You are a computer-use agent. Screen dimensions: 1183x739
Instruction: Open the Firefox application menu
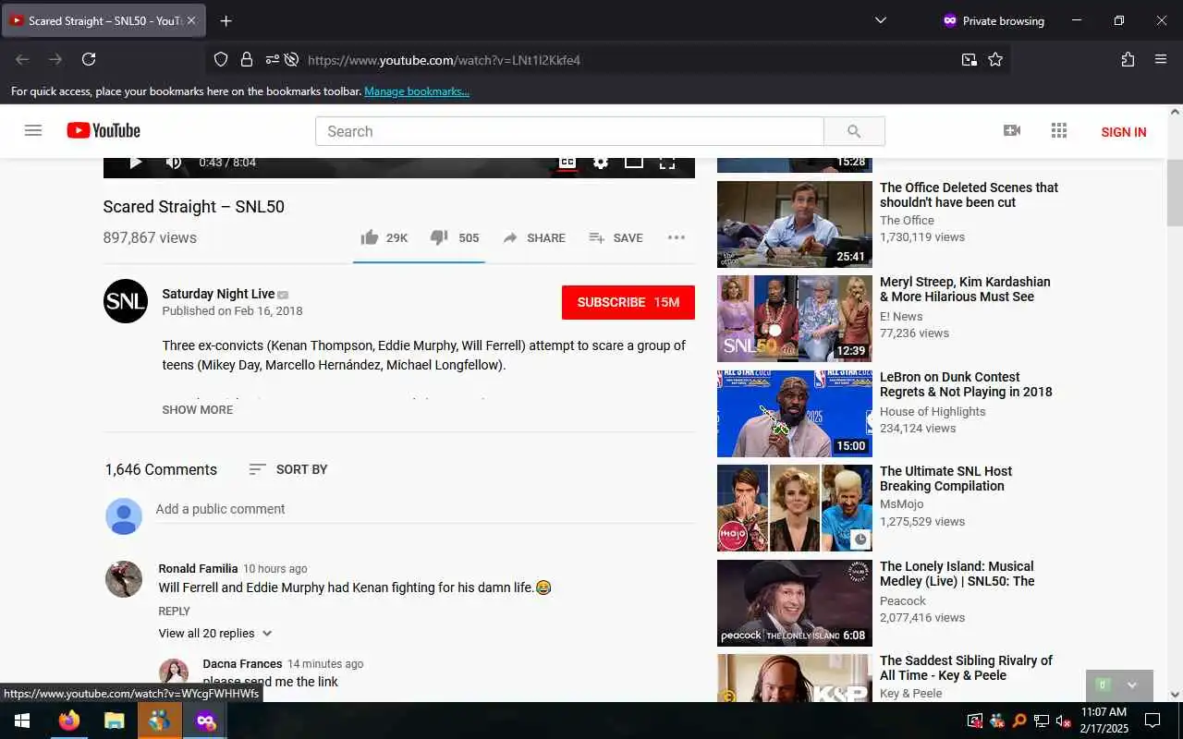point(1161,59)
